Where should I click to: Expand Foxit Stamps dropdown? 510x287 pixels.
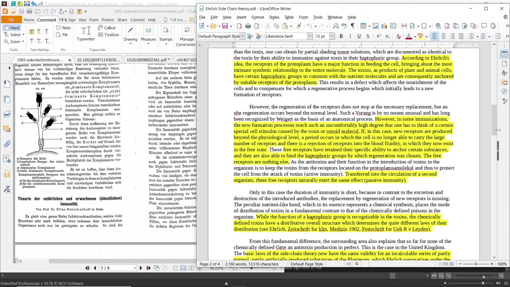click(x=166, y=43)
